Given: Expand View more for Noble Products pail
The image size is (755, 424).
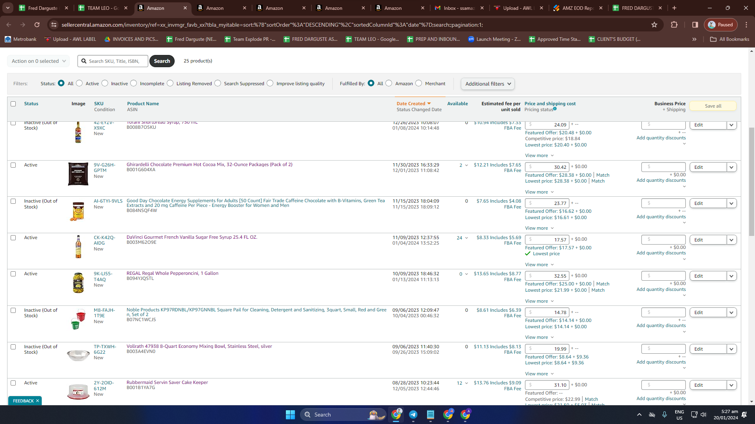Looking at the screenshot, I should (x=540, y=337).
